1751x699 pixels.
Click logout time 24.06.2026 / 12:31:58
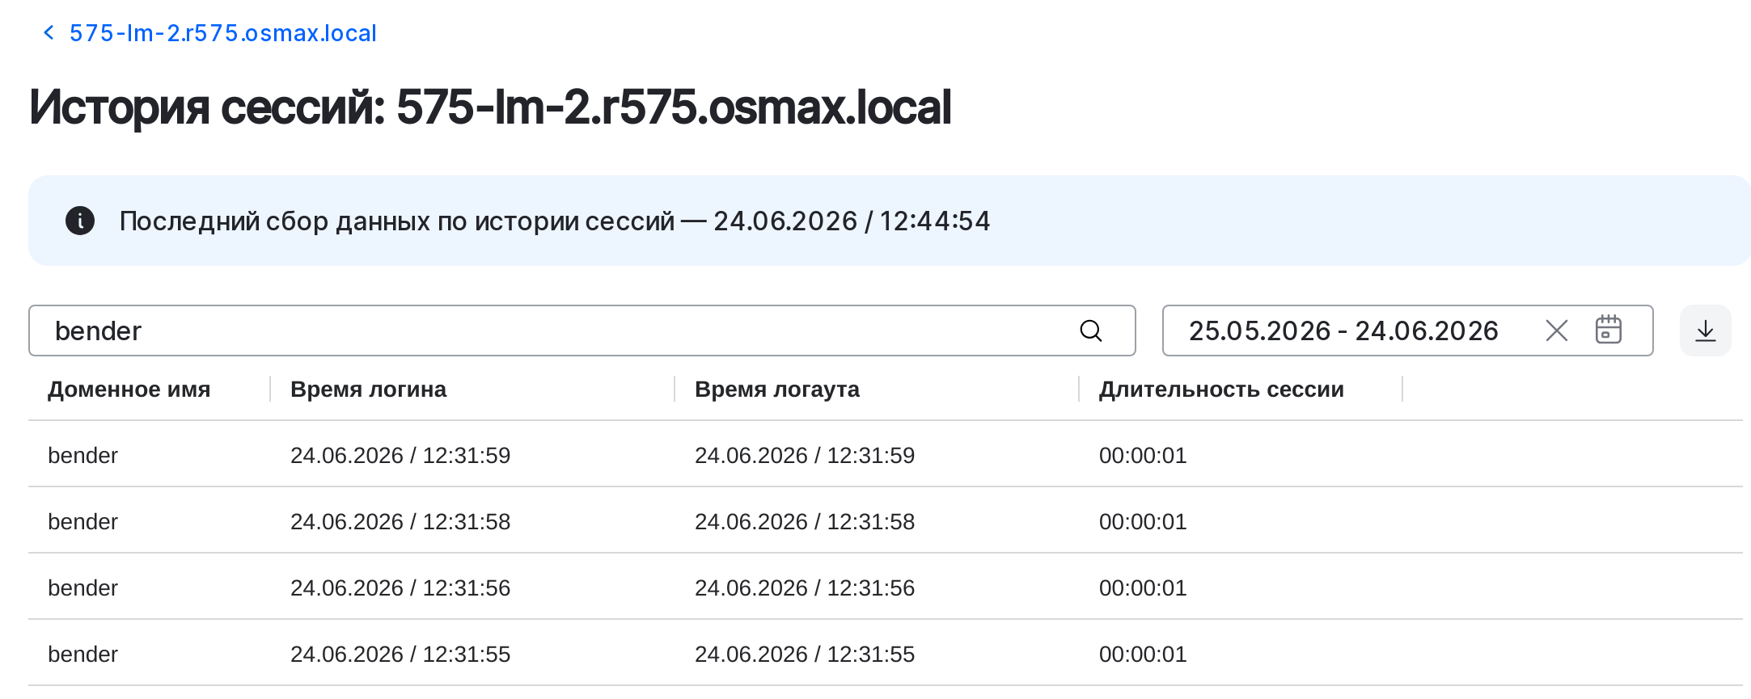(x=805, y=521)
